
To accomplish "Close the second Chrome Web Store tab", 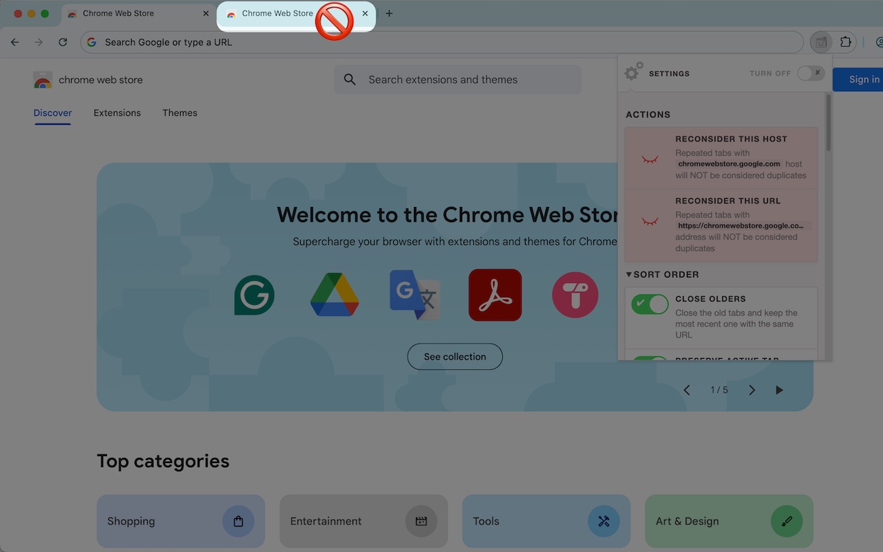I will coord(365,14).
